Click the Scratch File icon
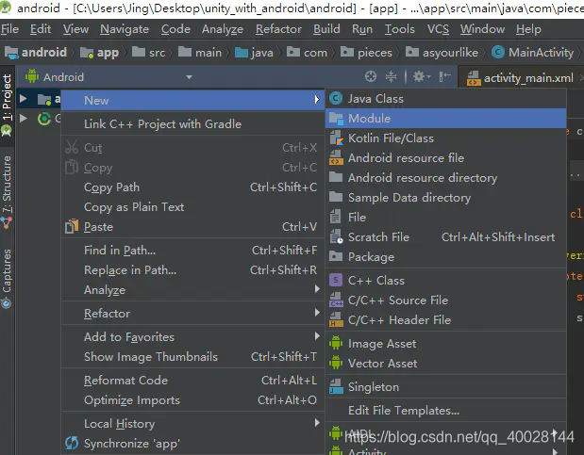 point(336,236)
